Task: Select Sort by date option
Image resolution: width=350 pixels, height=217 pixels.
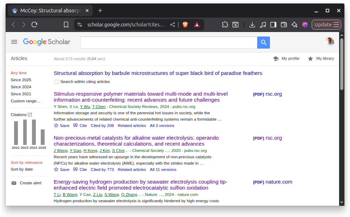Action: click(22, 170)
